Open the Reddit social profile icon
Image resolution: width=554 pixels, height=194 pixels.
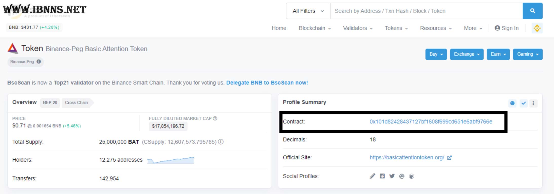tap(382, 176)
